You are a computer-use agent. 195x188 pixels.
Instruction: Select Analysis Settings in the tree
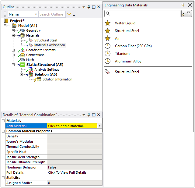pos(47,69)
